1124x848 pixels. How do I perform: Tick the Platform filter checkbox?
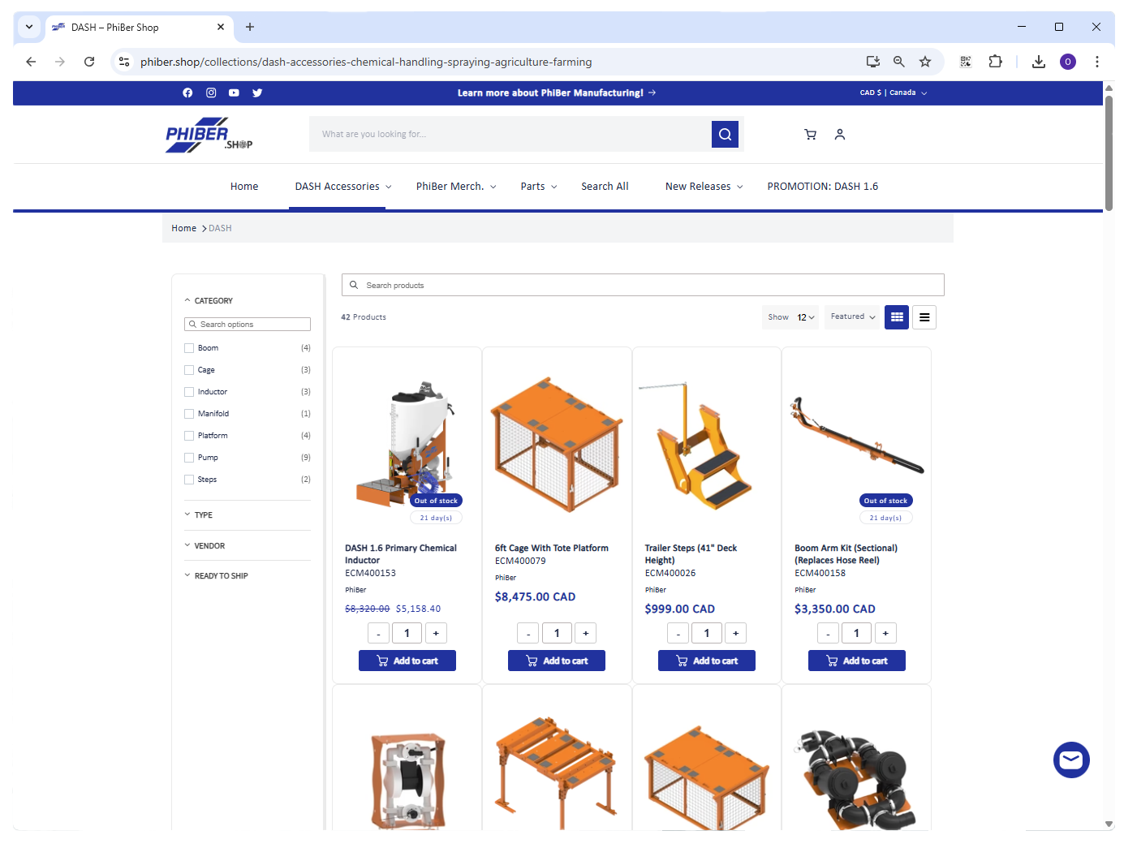point(189,436)
